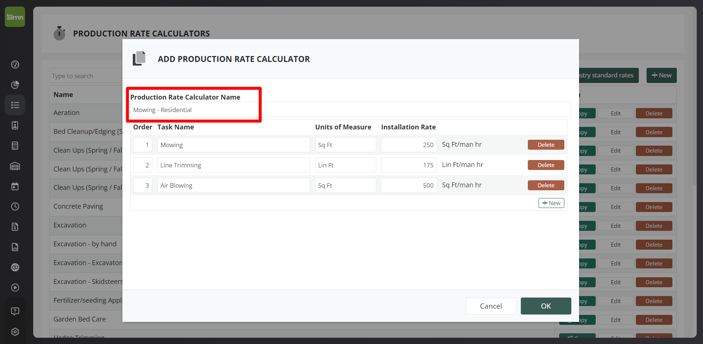Delete the Concrete Paving calculator
The image size is (703, 344).
coord(654,207)
